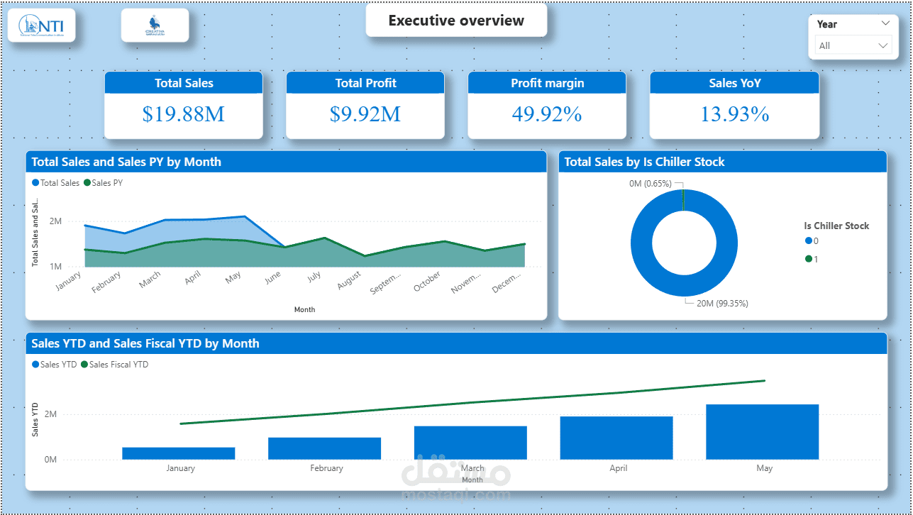This screenshot has width=913, height=515.
Task: Select chiller stock legend item 0
Action: point(812,241)
